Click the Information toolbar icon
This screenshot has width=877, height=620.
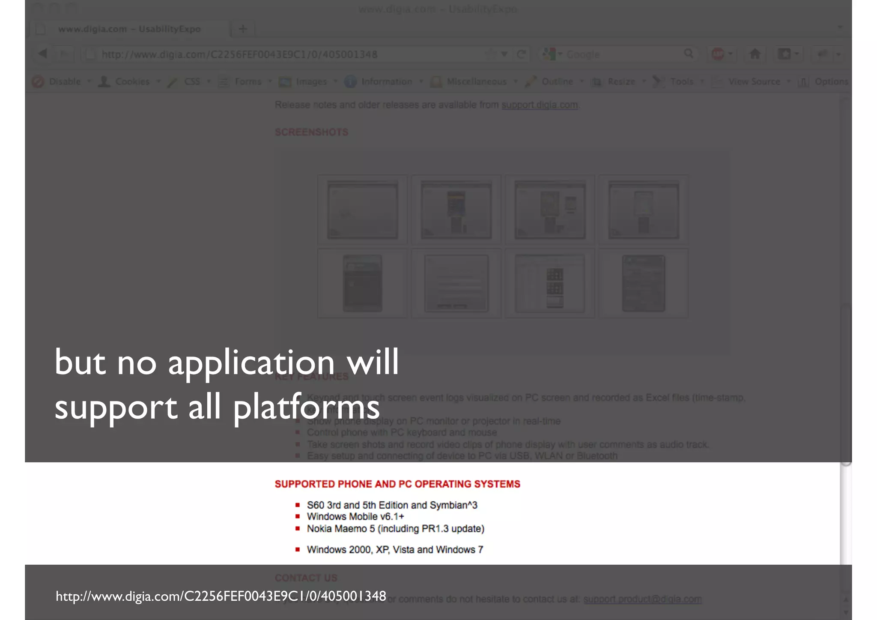click(x=350, y=81)
